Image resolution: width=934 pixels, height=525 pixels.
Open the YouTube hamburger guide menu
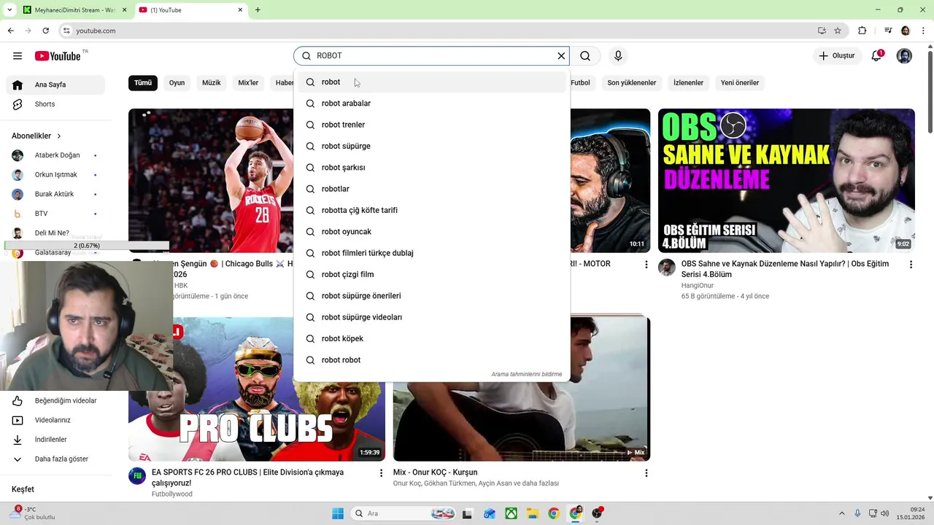[x=18, y=56]
